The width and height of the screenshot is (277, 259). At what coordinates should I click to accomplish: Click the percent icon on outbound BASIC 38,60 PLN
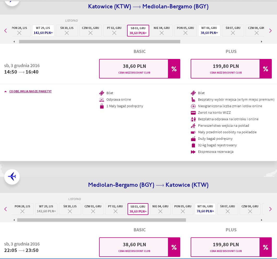click(174, 69)
